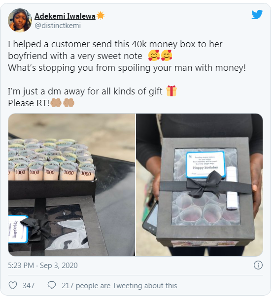Click the 347 likes count
The height and width of the screenshot is (298, 274).
click(x=29, y=286)
